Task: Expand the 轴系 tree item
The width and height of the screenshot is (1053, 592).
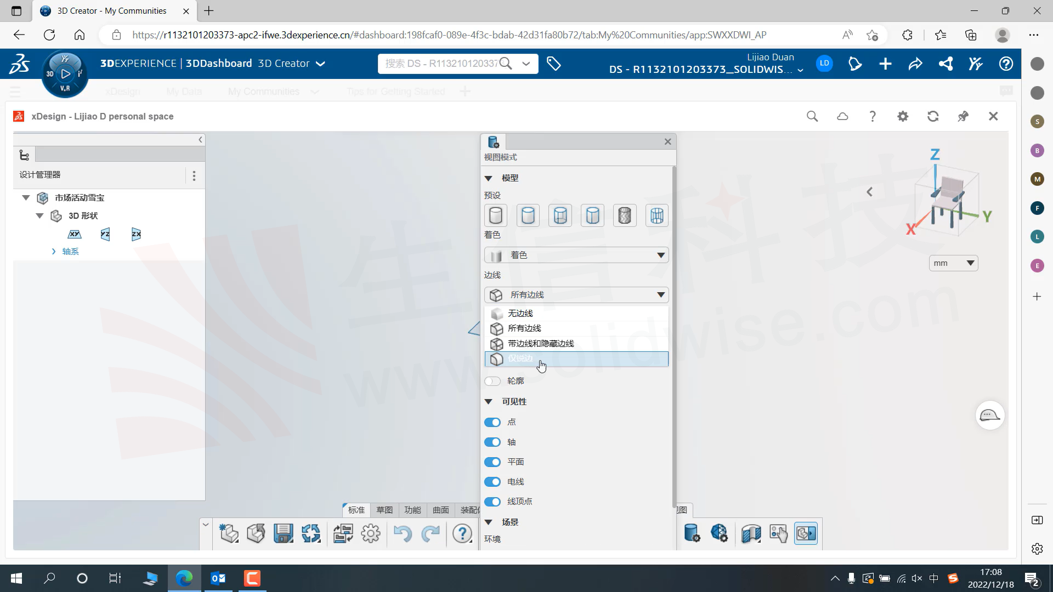Action: click(x=54, y=252)
